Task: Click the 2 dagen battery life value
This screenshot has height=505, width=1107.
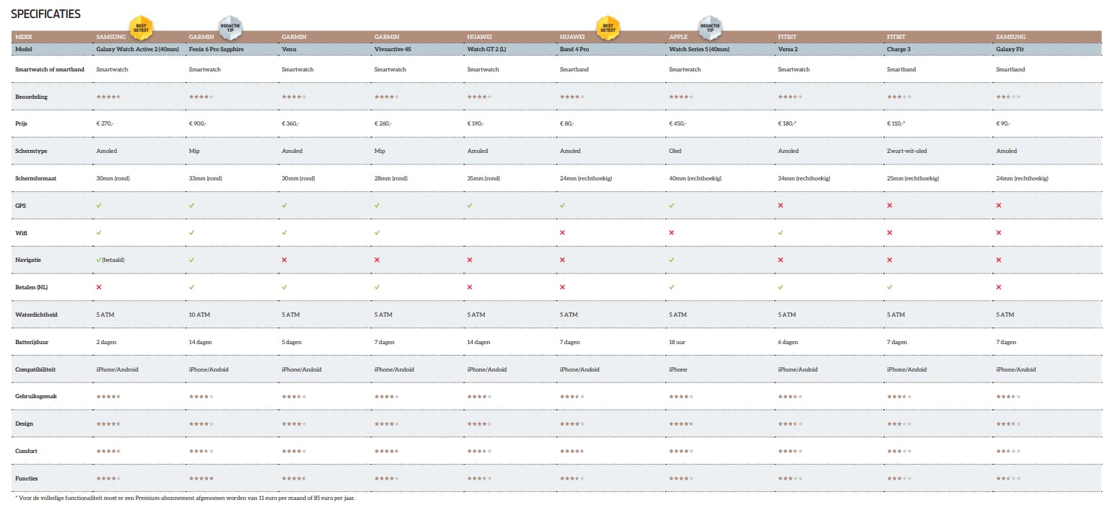Action: pos(107,342)
